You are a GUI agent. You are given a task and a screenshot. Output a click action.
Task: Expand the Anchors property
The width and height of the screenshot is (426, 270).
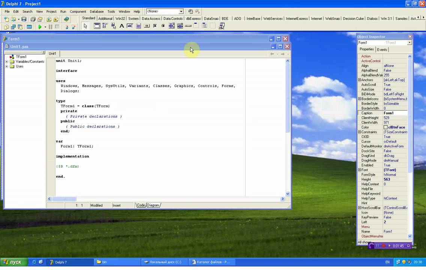coord(359,80)
